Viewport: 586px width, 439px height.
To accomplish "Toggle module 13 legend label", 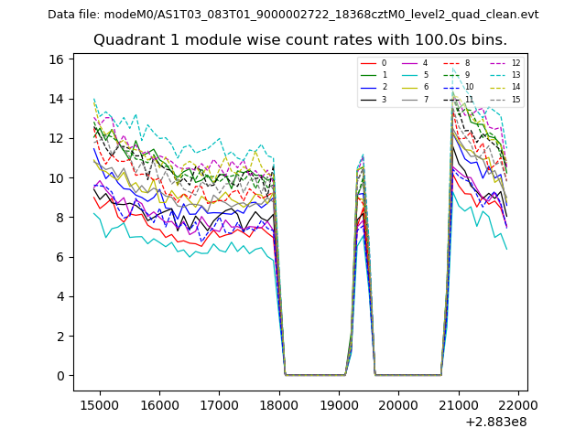I will [x=515, y=75].
